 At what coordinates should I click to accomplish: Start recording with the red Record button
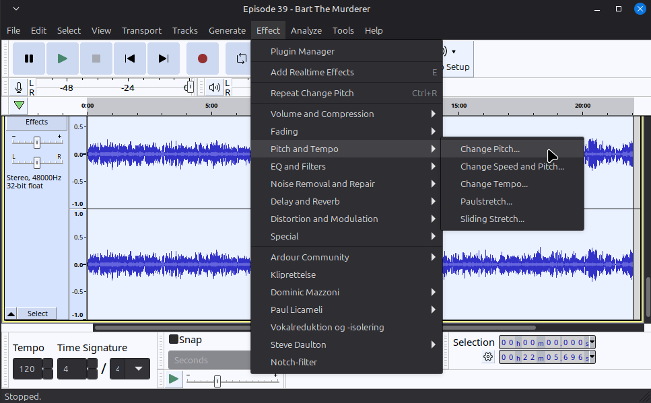click(203, 59)
